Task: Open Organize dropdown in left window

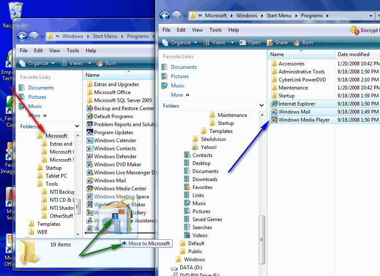Action: [x=37, y=63]
